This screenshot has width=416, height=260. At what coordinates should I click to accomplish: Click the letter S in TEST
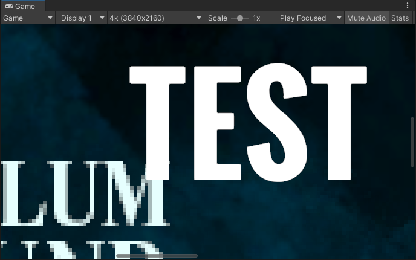[x=274, y=121]
